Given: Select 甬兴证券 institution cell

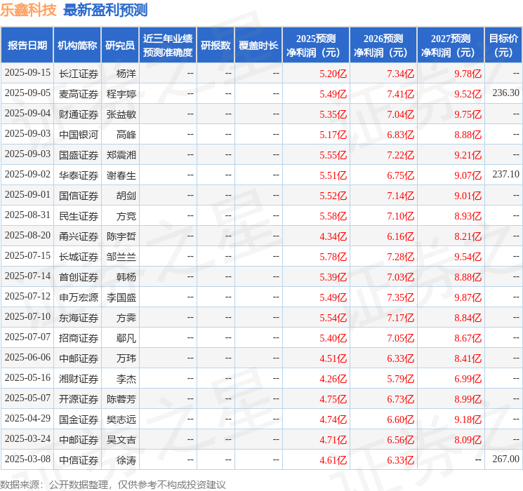Looking at the screenshot, I should pyautogui.click(x=79, y=236).
